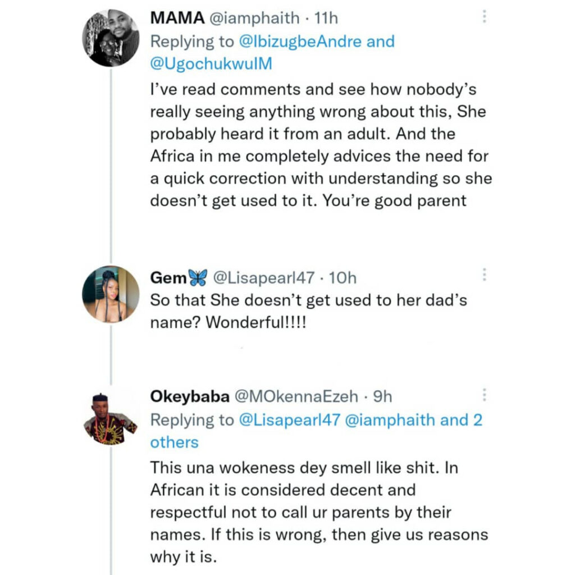The height and width of the screenshot is (575, 575).
Task: Open Gem's tweet via the 10h timestamp
Action: (343, 278)
